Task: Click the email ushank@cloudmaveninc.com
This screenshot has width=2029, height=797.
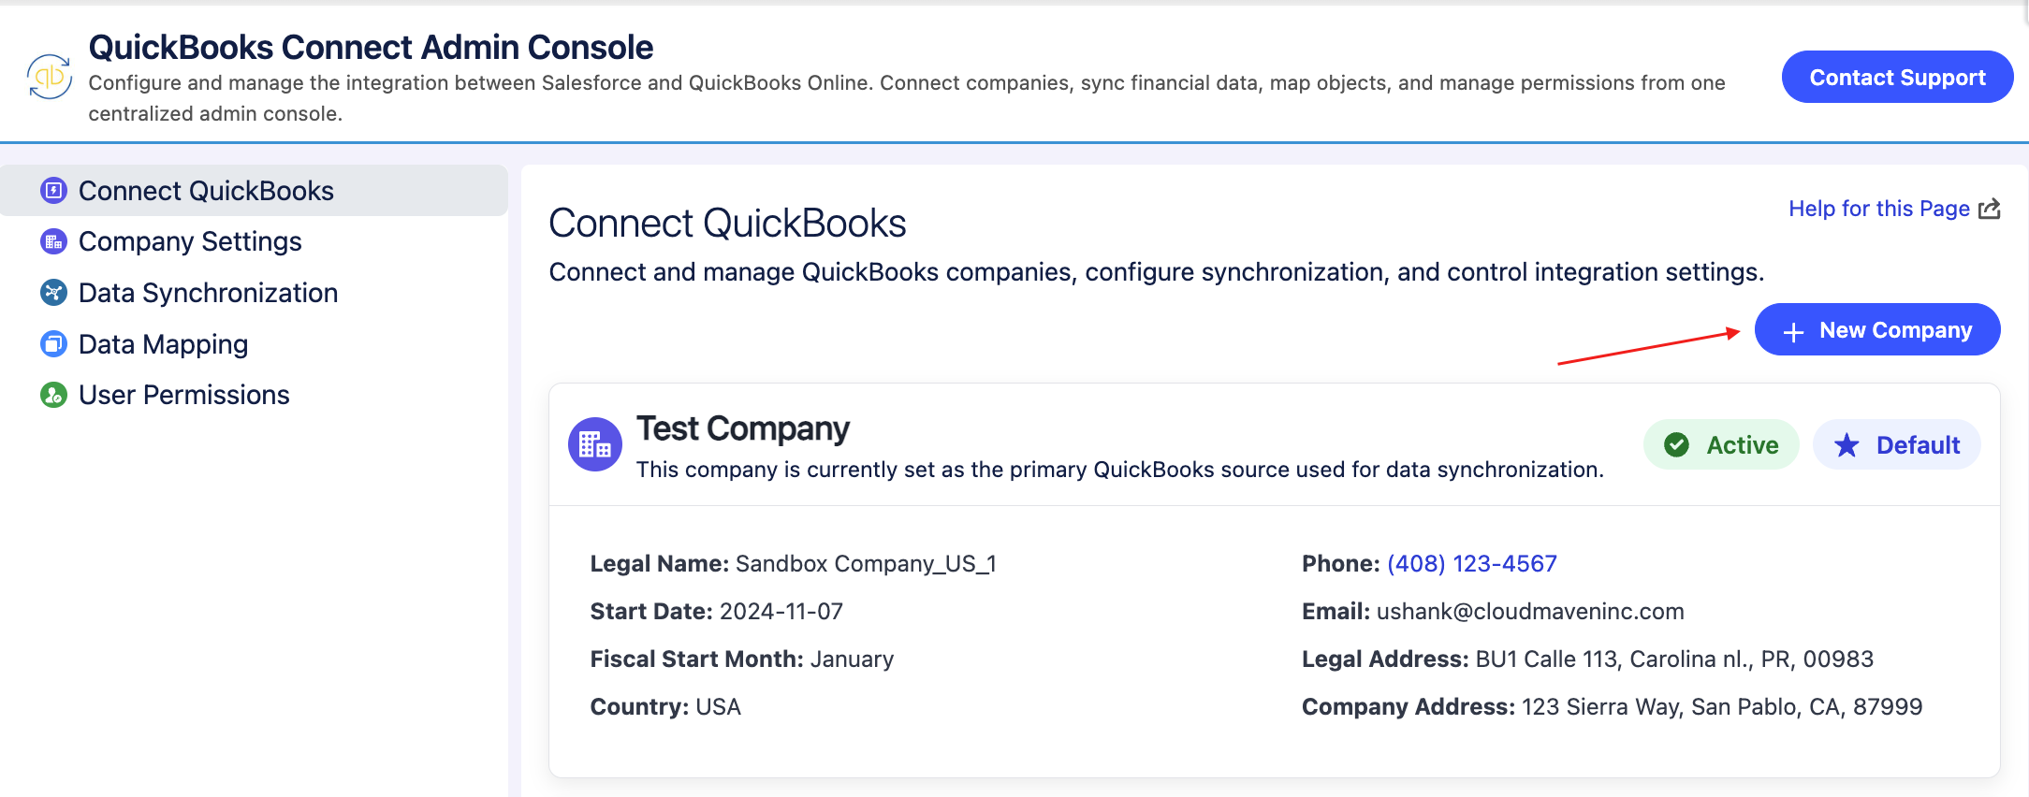Action: [1530, 611]
